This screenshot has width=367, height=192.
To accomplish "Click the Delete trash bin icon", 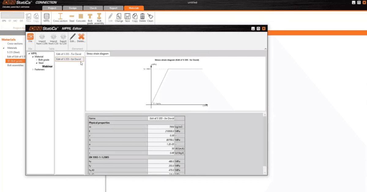I will (x=143, y=17).
